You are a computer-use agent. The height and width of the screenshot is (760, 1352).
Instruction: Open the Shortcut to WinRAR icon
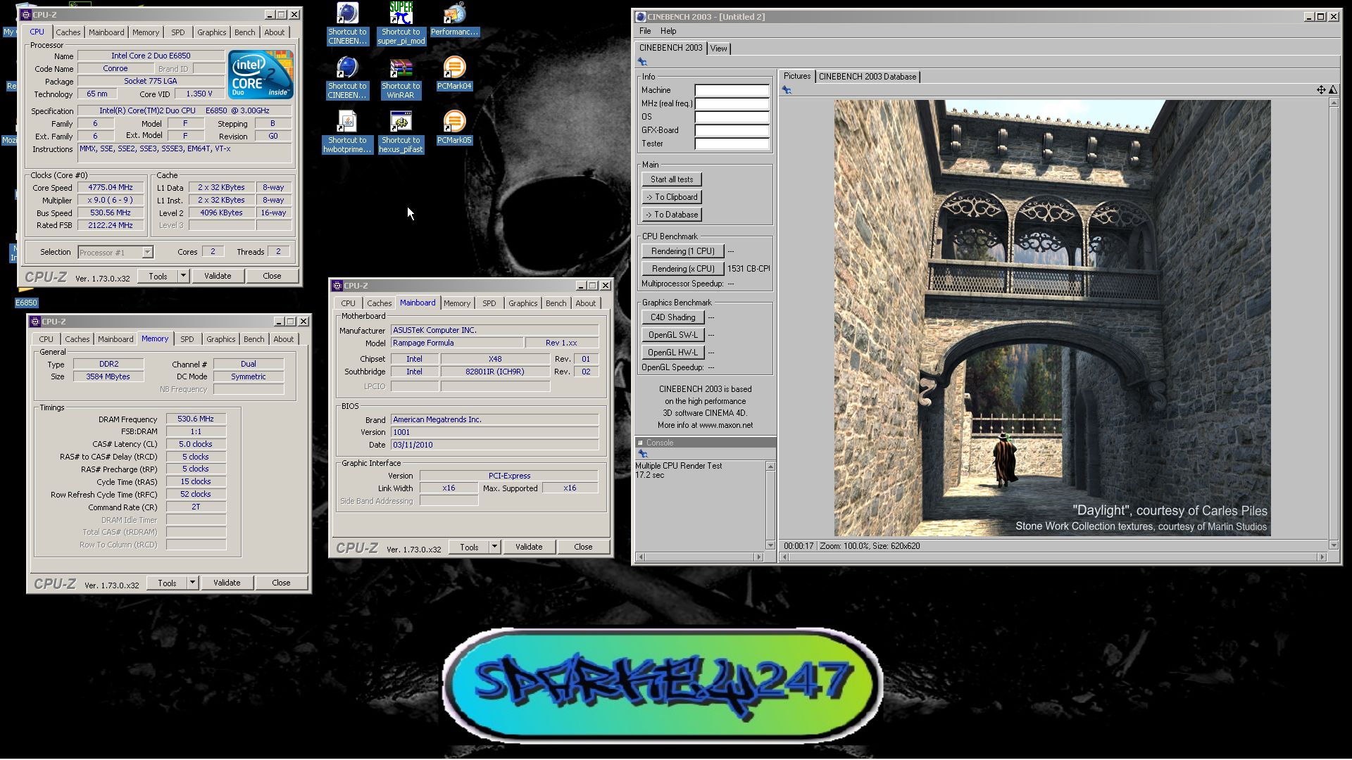tap(401, 77)
